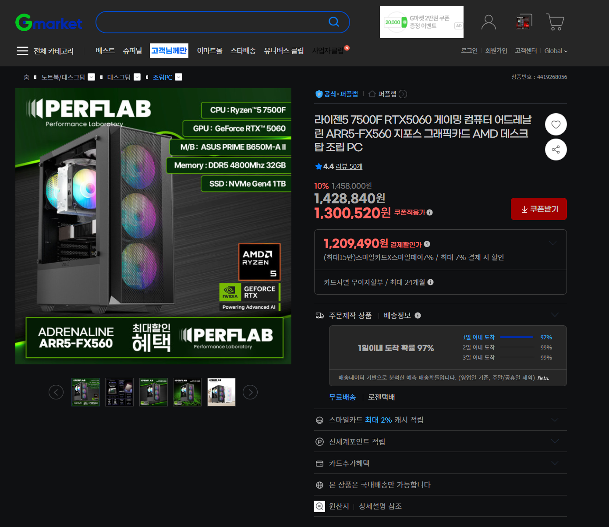Open the 리뷰 50개 reviews link

click(349, 167)
